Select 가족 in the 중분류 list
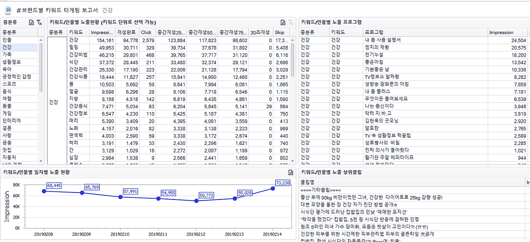The image size is (530, 242). click(19, 55)
